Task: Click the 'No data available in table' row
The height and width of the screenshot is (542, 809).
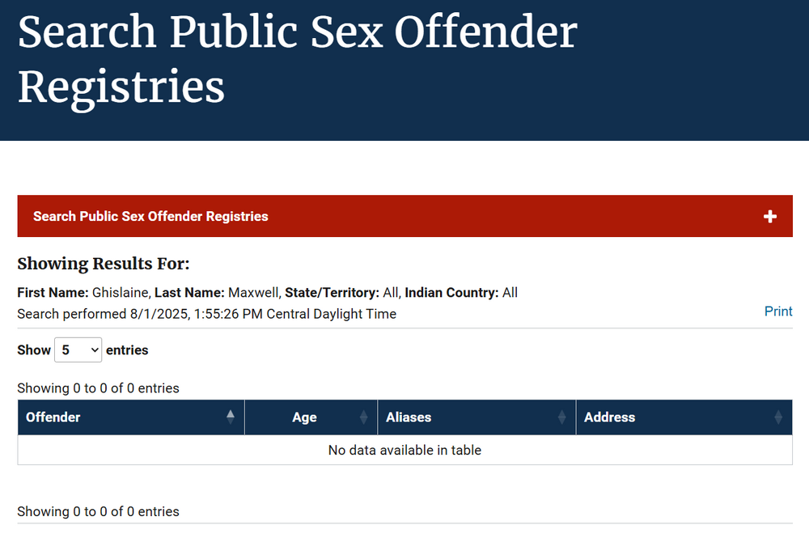Action: [404, 450]
